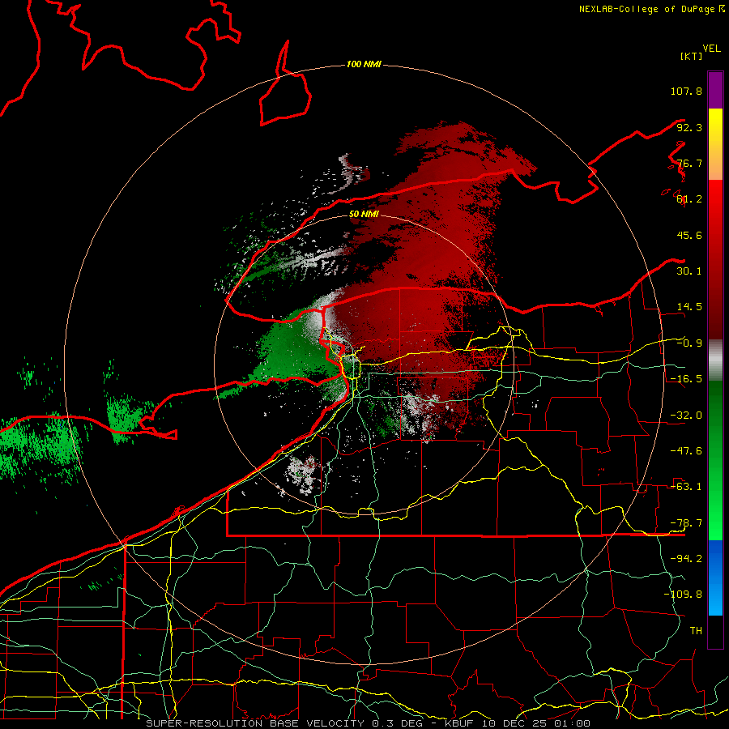This screenshot has height=729, width=729.
Task: Click the NEXLAB-College of DuPage credit text
Action: 648,9
